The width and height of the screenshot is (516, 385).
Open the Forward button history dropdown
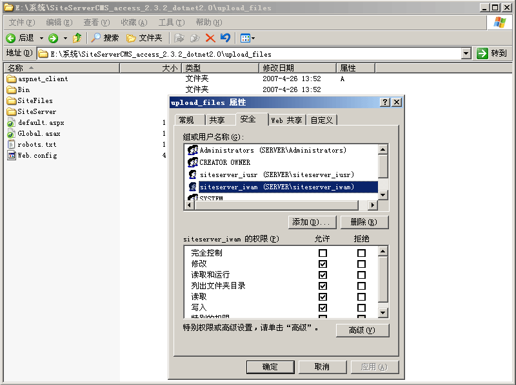pos(65,38)
